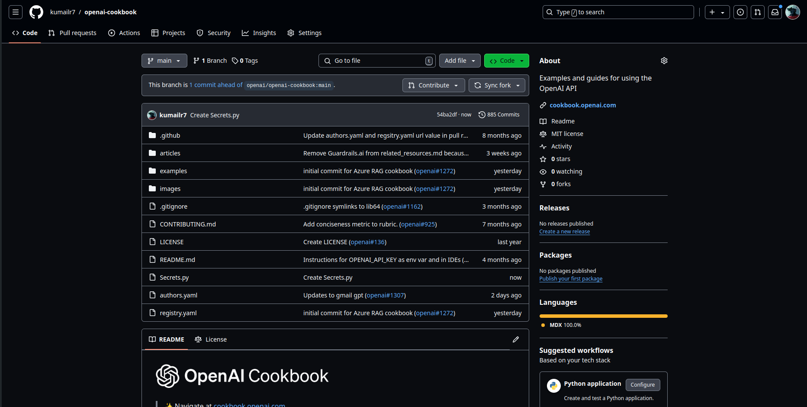Image resolution: width=807 pixels, height=407 pixels.
Task: Click the MDX language color bar
Action: (x=603, y=316)
